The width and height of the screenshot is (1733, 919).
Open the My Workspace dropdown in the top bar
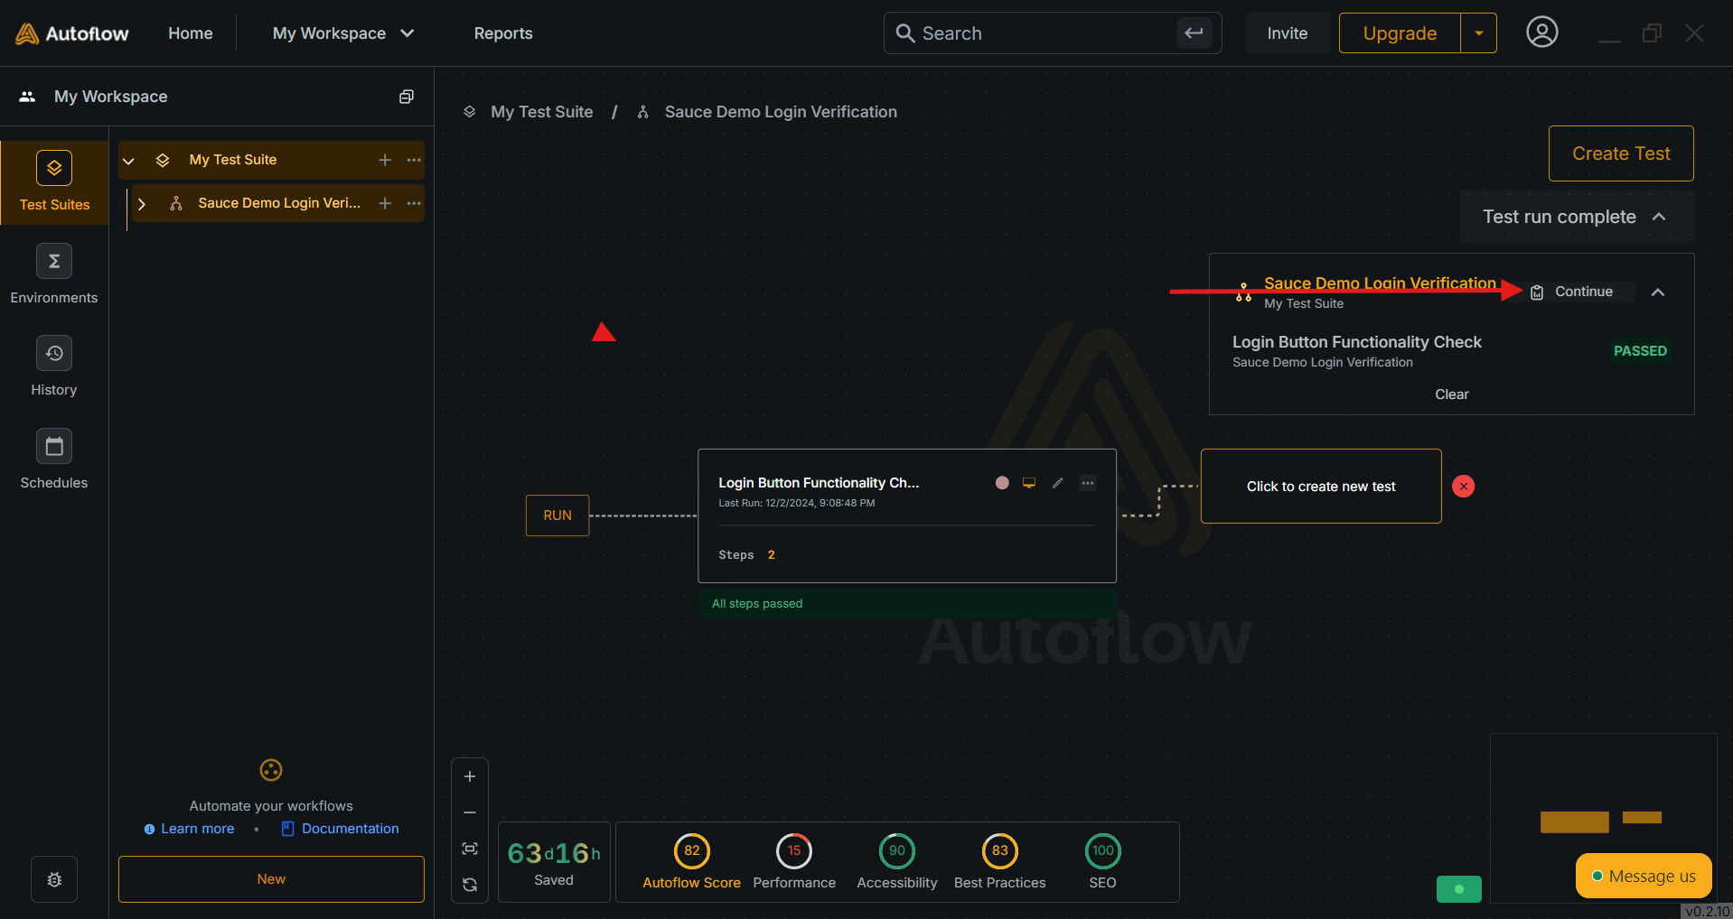pyautogui.click(x=343, y=33)
